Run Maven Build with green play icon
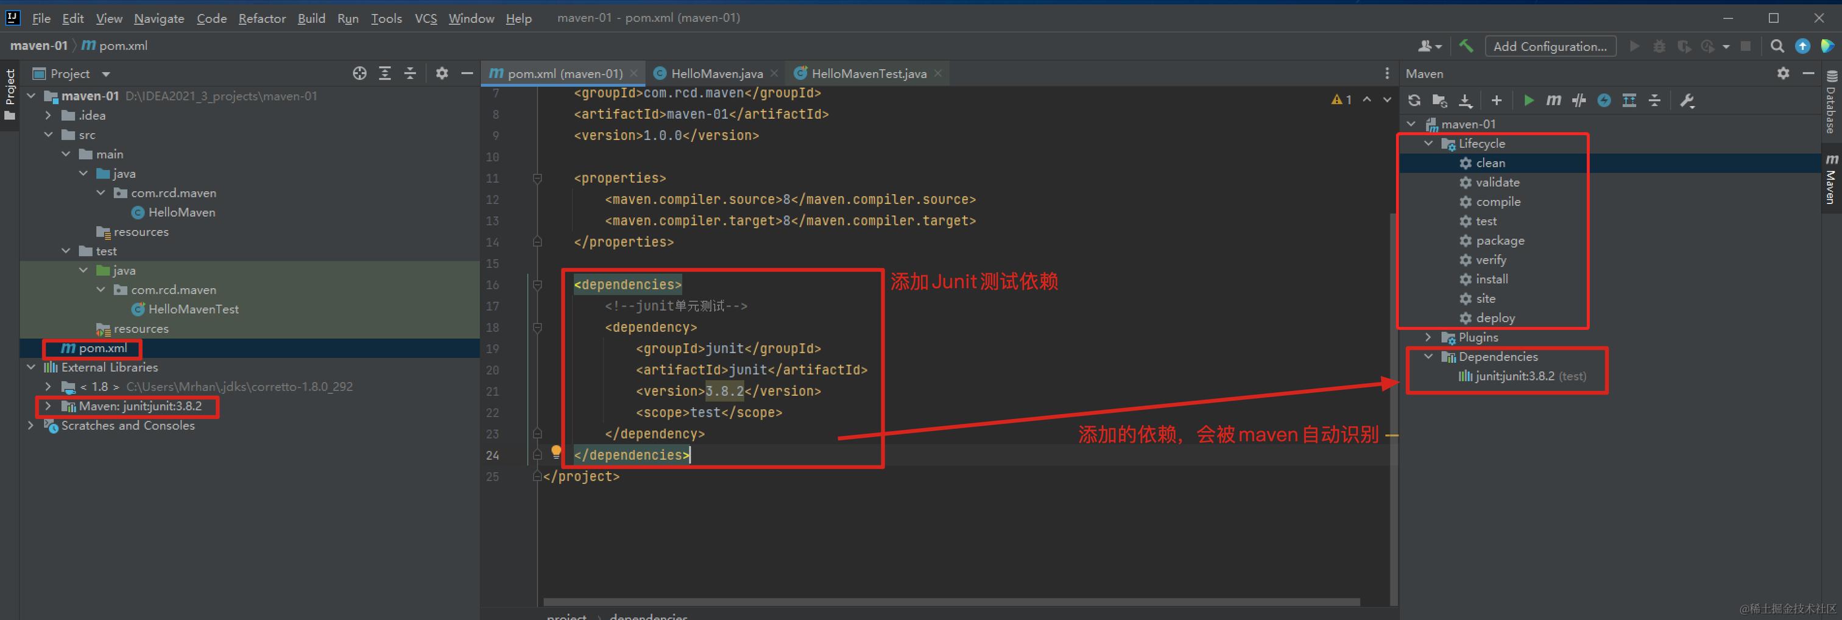Viewport: 1842px width, 620px height. pos(1529,101)
